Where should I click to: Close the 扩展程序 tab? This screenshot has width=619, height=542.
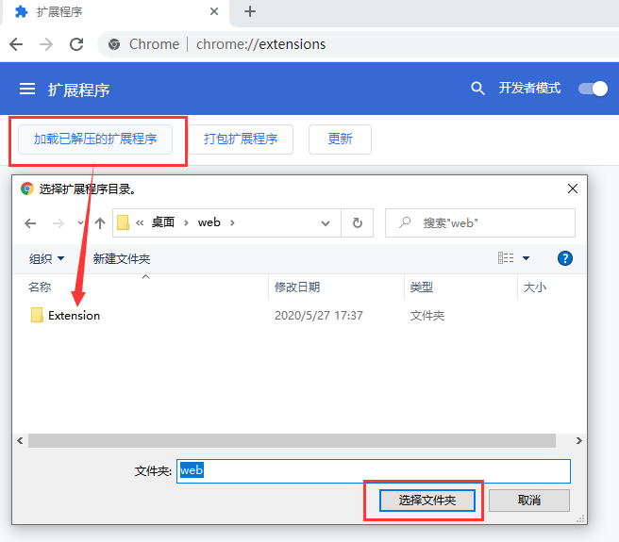(x=214, y=11)
